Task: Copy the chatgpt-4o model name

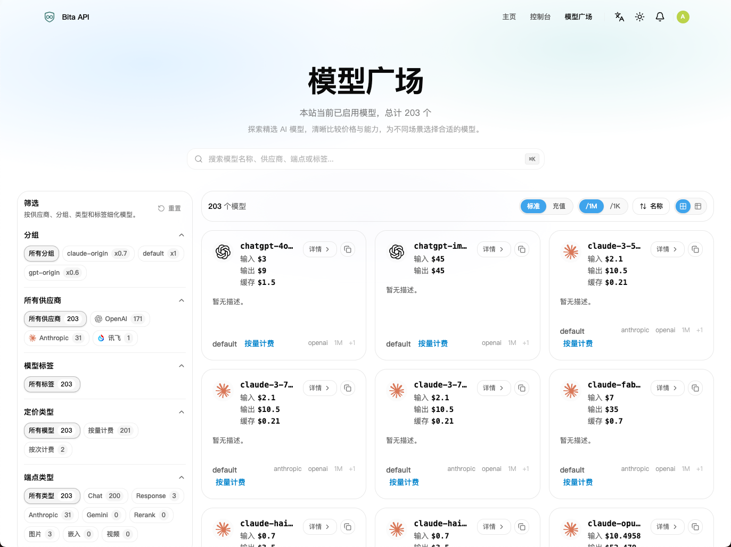Action: [x=348, y=249]
